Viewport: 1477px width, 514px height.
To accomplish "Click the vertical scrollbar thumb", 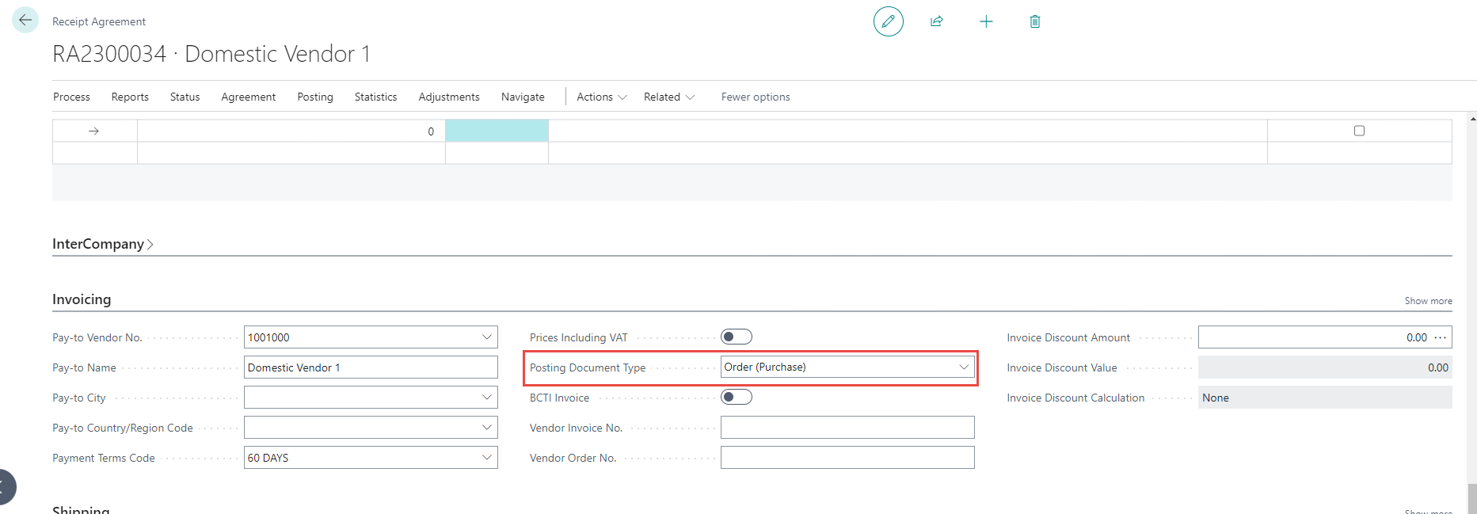I will pyautogui.click(x=1471, y=499).
